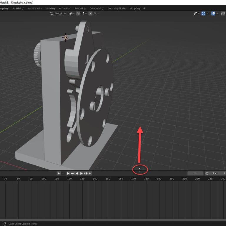Open the pivot point dropdown

coord(71,14)
